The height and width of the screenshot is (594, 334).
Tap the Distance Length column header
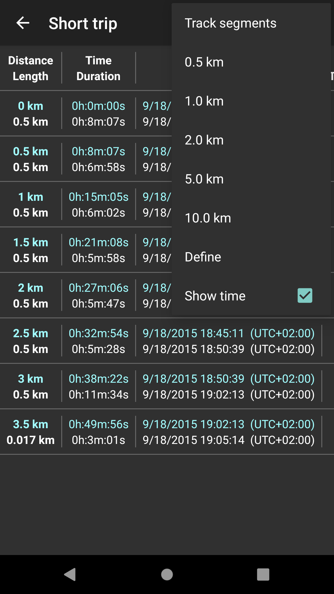(x=31, y=68)
